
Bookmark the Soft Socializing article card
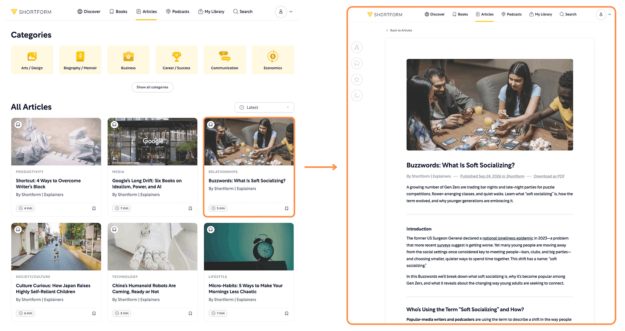pos(287,208)
